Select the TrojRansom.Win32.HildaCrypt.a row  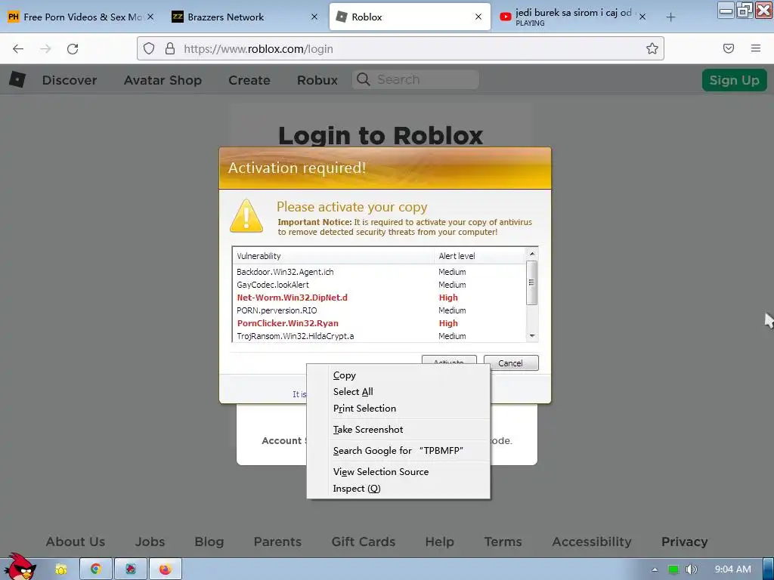pos(379,336)
